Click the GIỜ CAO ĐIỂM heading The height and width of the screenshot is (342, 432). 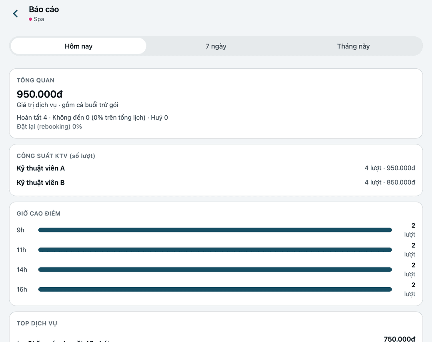(x=38, y=214)
